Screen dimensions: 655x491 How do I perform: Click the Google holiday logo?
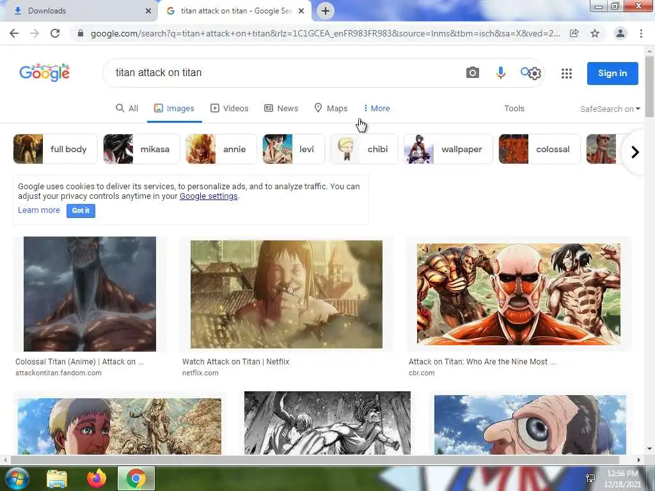(44, 73)
